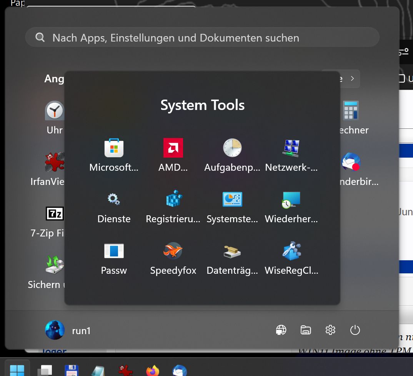Open Datenträger disk tool icon
The width and height of the screenshot is (413, 376).
232,252
